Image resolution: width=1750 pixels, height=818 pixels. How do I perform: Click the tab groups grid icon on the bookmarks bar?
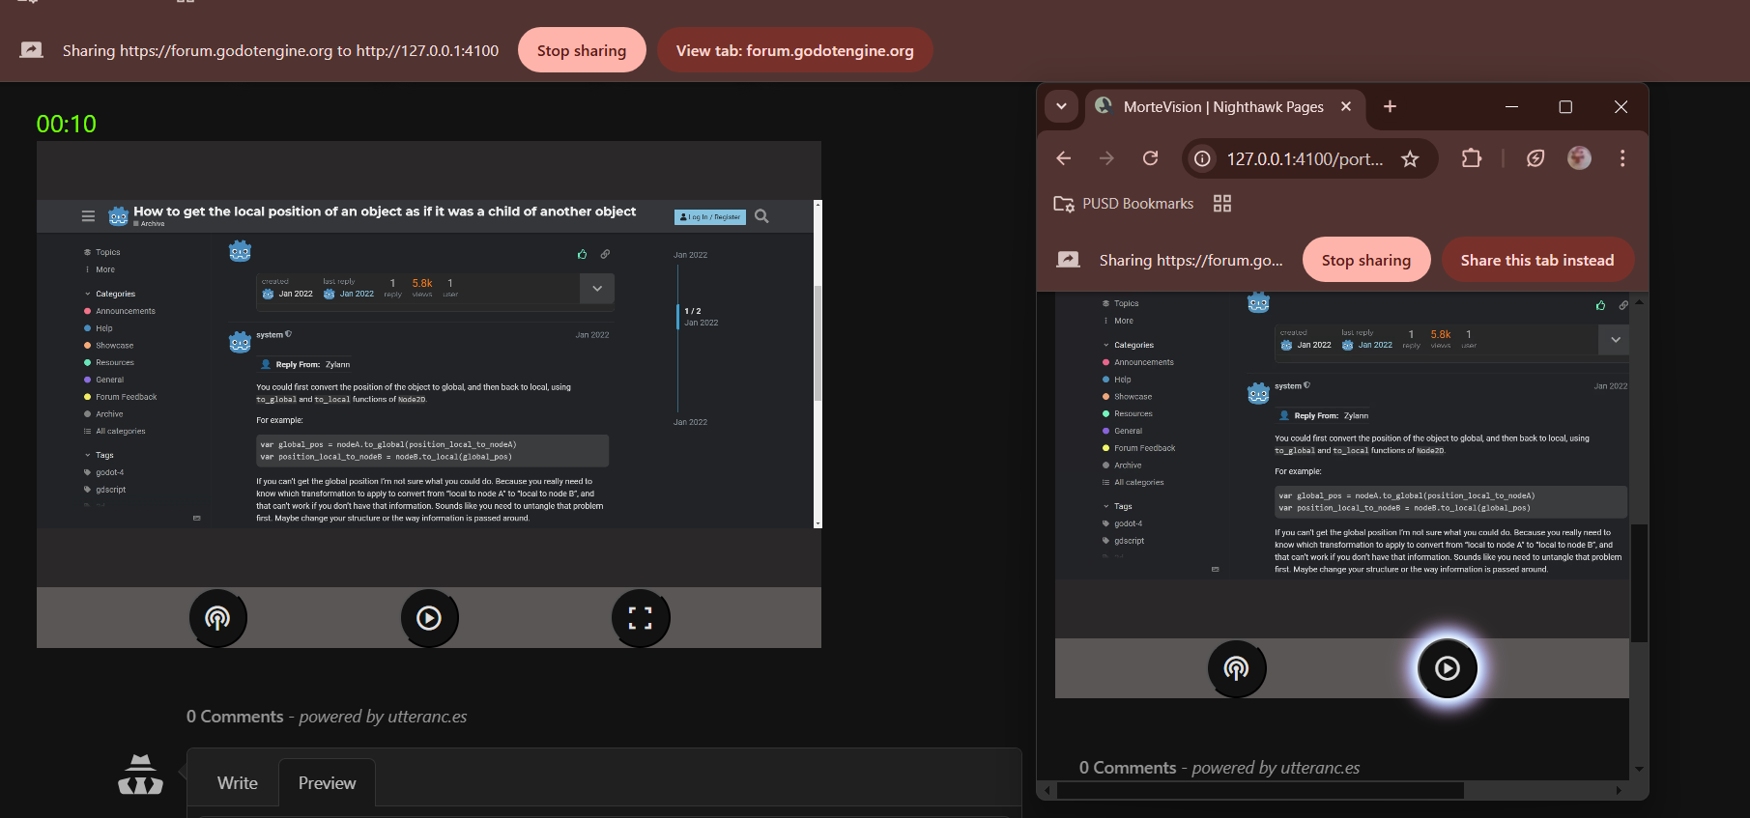(x=1222, y=204)
